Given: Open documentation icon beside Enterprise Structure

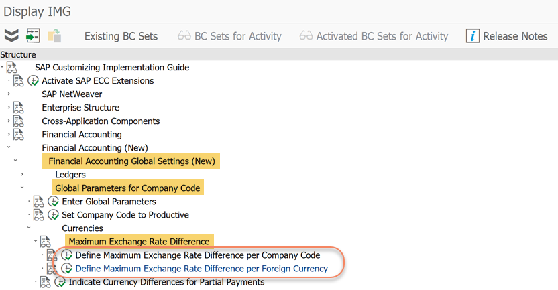Looking at the screenshot, I should coord(18,108).
